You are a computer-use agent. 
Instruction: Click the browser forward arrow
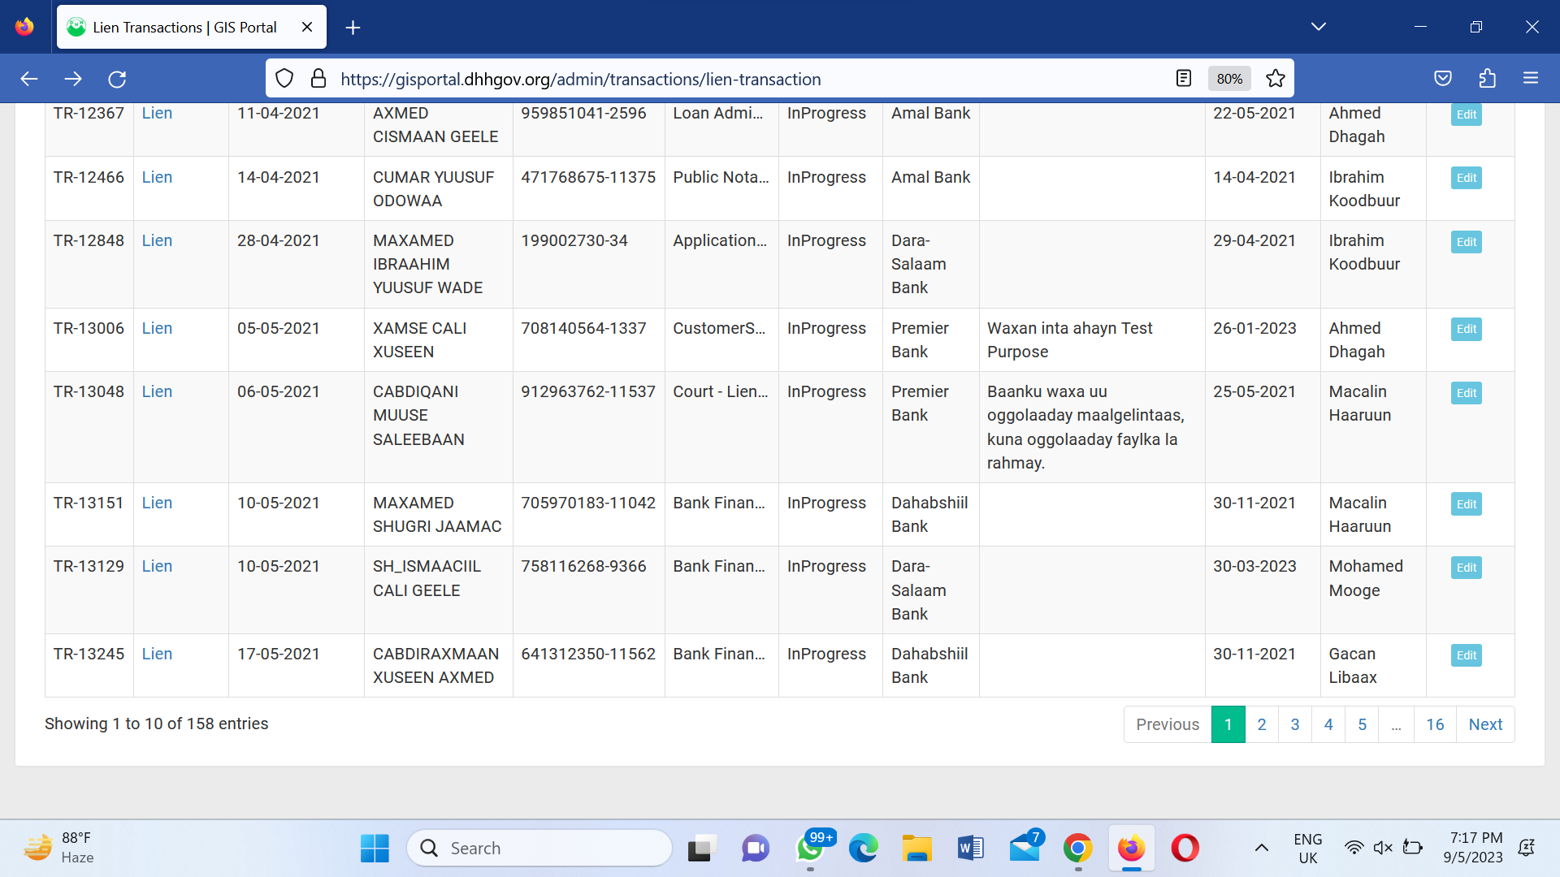pos(73,79)
